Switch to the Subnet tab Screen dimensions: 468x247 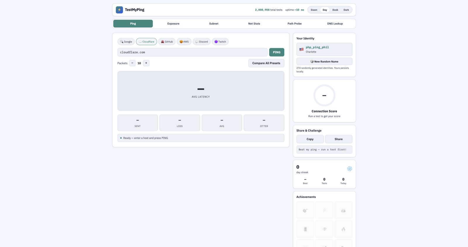[214, 24]
